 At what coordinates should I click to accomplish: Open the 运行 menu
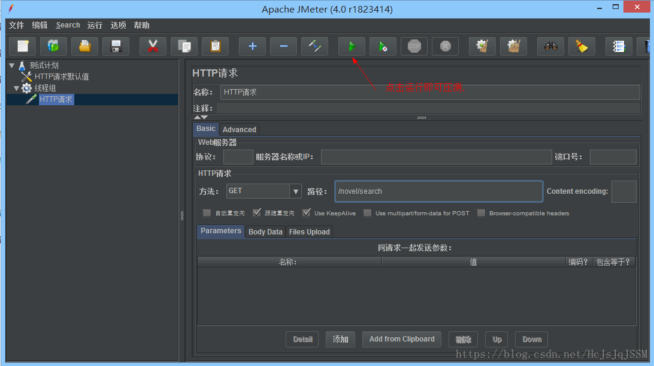point(95,25)
